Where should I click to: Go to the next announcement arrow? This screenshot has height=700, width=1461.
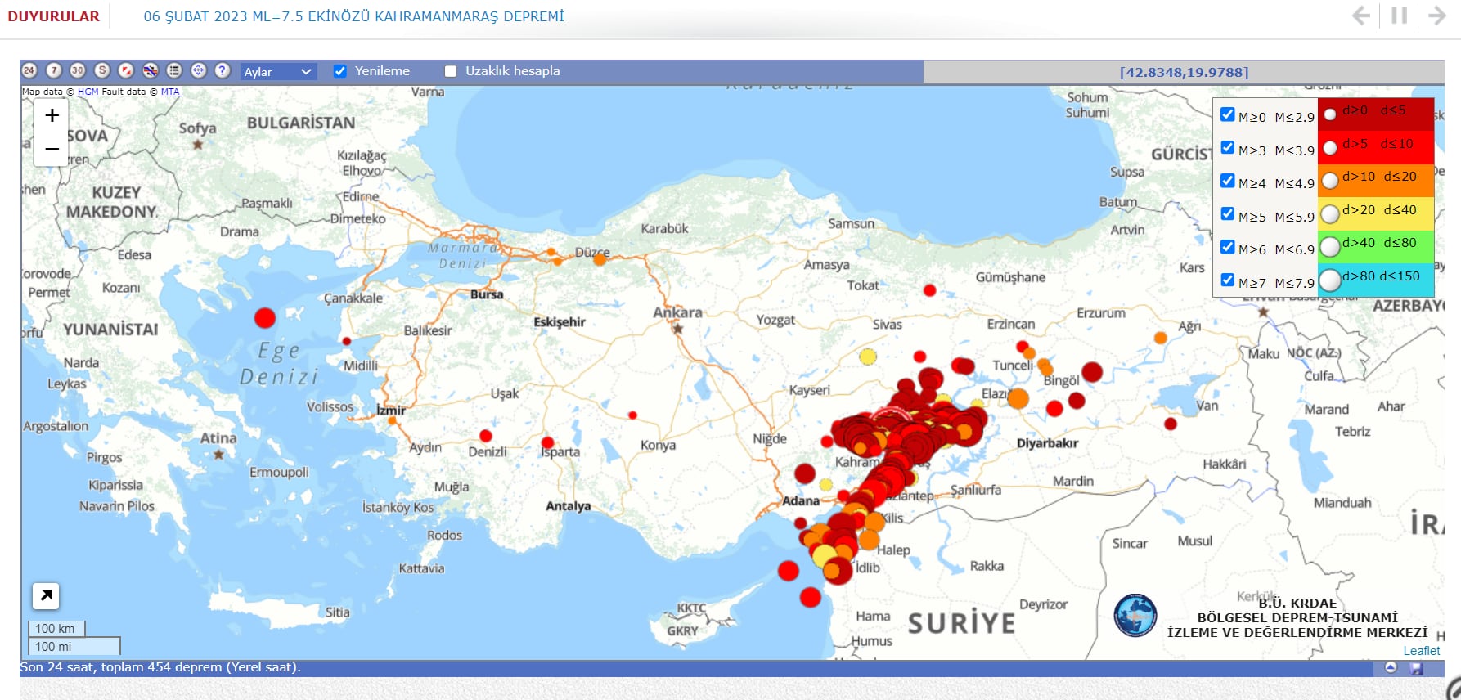1437,16
